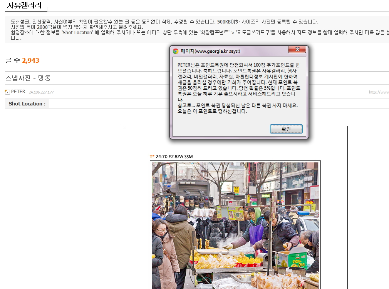This screenshot has width=389, height=289.
Task: Click the orange post count 2,943
Action: tap(30, 60)
